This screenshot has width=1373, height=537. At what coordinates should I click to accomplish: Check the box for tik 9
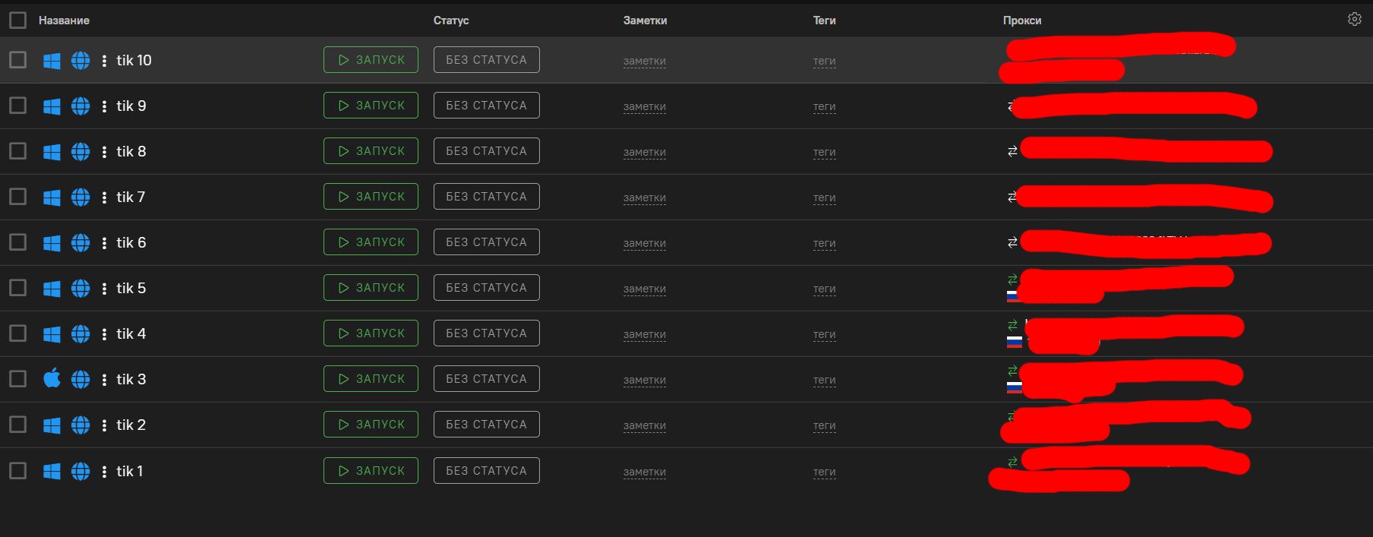(x=17, y=106)
